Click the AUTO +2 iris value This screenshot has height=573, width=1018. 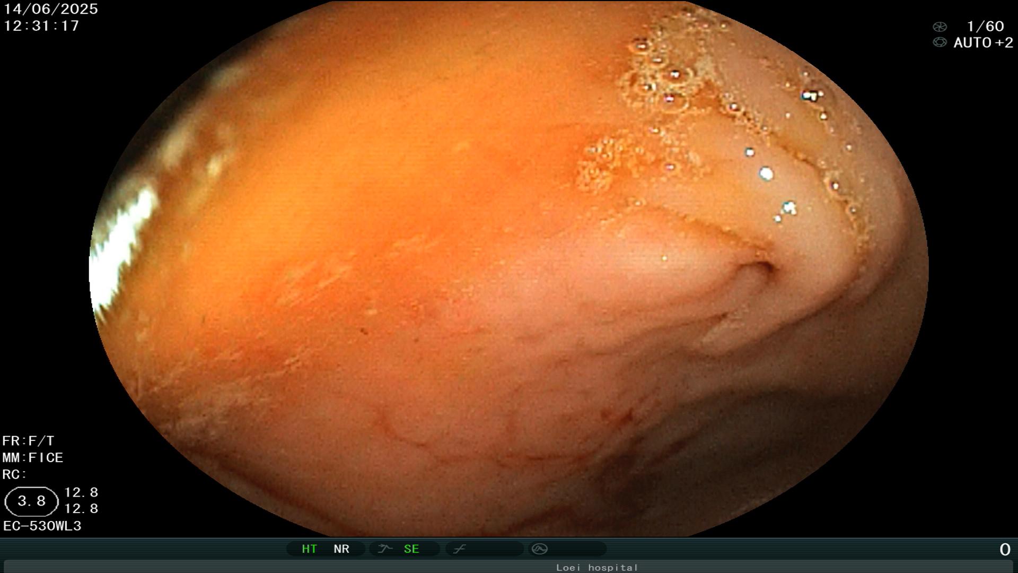983,43
